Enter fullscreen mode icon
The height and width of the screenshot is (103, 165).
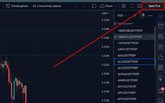(x=131, y=6)
